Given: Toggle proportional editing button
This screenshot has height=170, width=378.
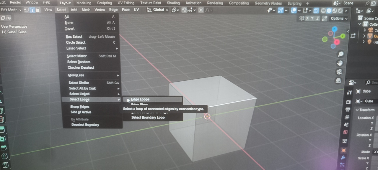Looking at the screenshot, I should (x=201, y=10).
